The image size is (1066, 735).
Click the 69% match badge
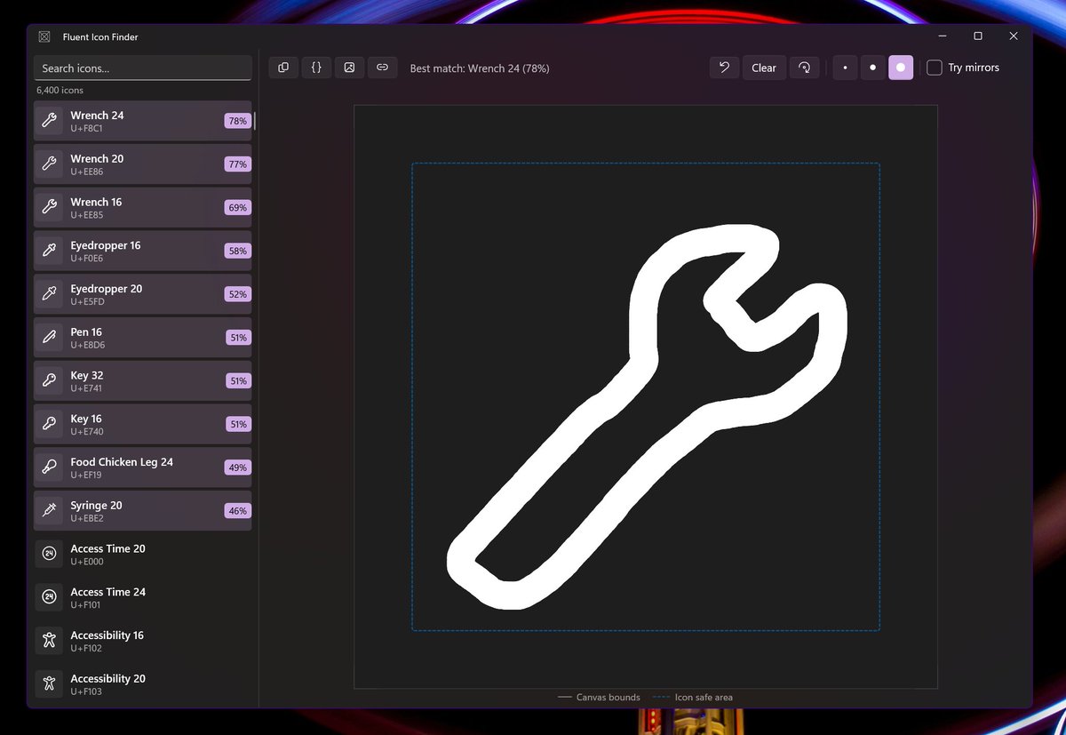(237, 207)
